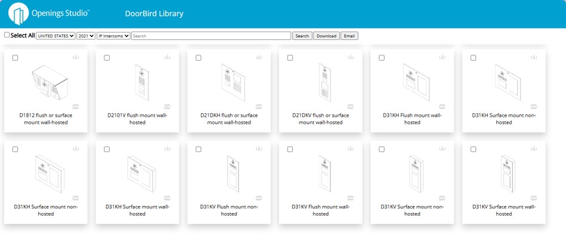
Task: Download the D21DKH flush or surface mount item
Action: (259, 57)
